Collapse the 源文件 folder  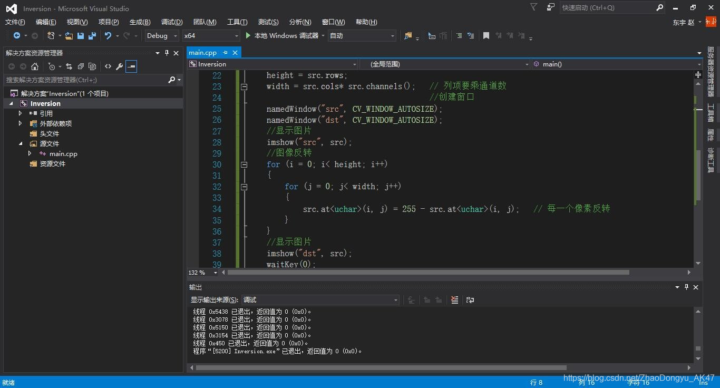coord(21,143)
